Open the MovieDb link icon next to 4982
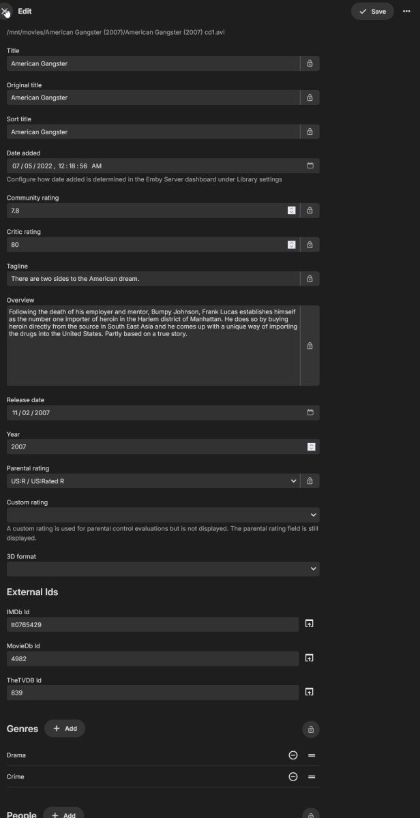Screen dimensions: 420x818 (x=310, y=658)
